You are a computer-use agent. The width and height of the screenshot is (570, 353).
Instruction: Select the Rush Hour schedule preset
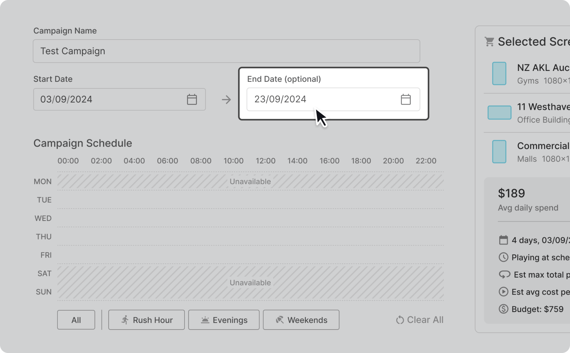[x=146, y=320]
